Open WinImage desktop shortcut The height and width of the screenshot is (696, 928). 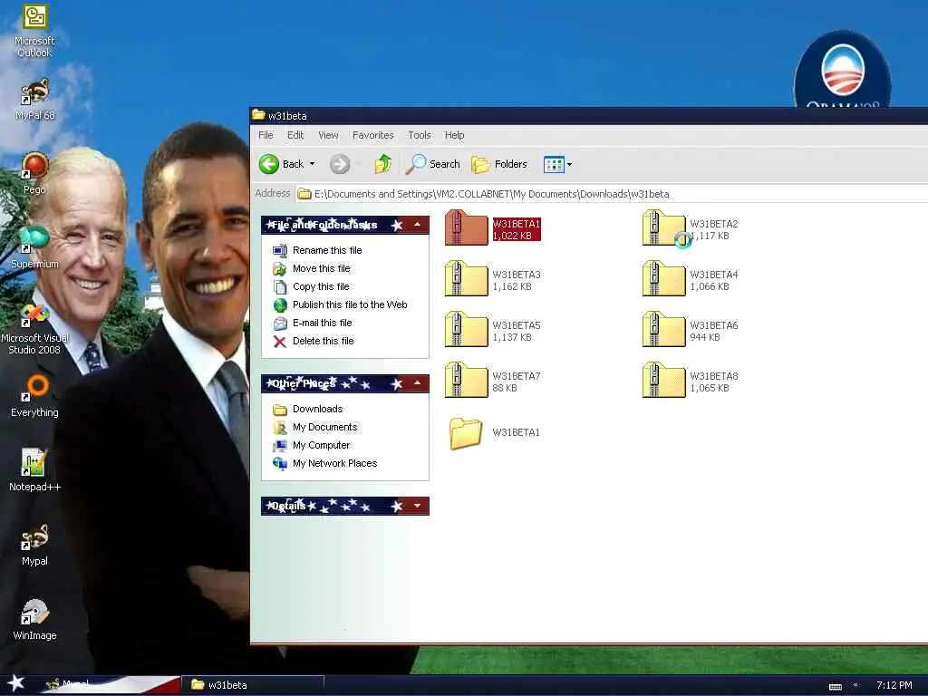click(34, 619)
